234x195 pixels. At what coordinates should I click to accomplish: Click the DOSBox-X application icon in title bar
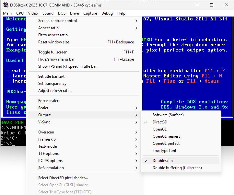click(6, 5)
